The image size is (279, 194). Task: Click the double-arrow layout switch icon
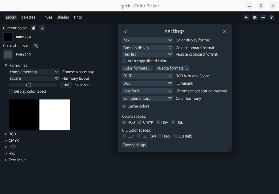tap(263, 17)
